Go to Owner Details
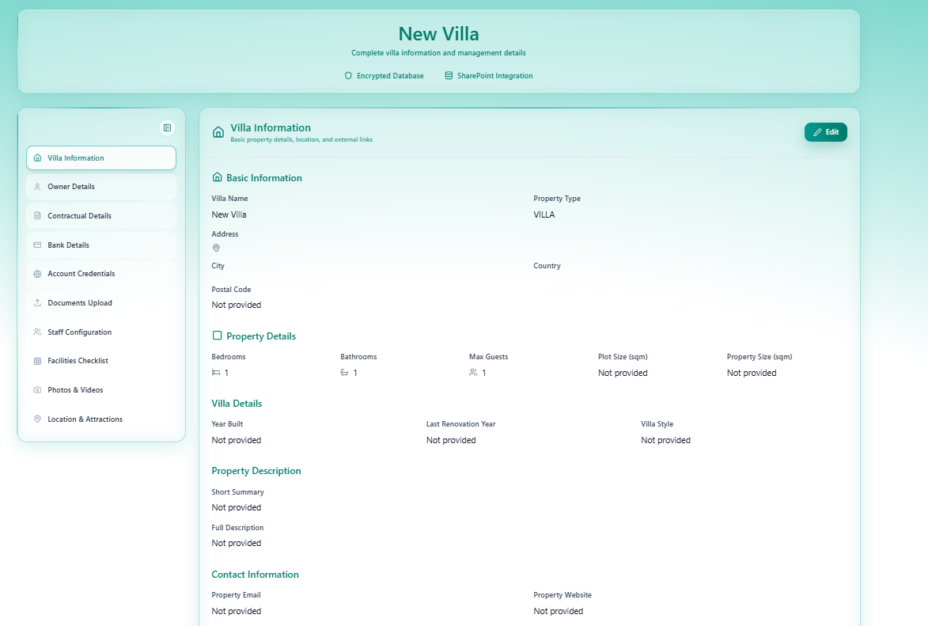This screenshot has width=928, height=626. [101, 187]
